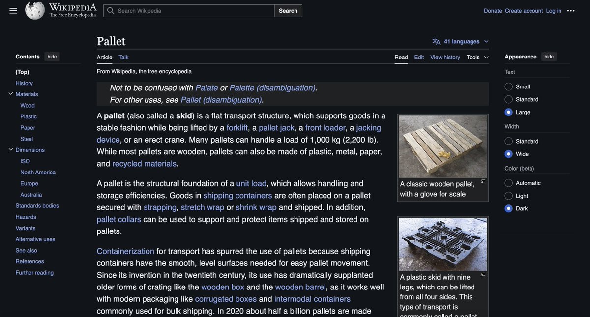590x317 pixels.
Task: Open the Edit tab
Action: (419, 57)
